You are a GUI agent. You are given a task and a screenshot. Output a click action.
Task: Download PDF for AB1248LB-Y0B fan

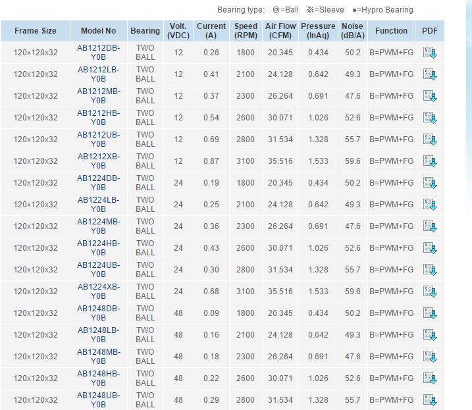click(x=430, y=335)
